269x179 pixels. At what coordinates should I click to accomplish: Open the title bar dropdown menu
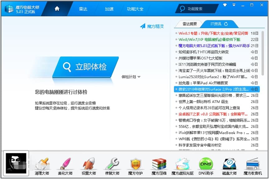point(233,5)
